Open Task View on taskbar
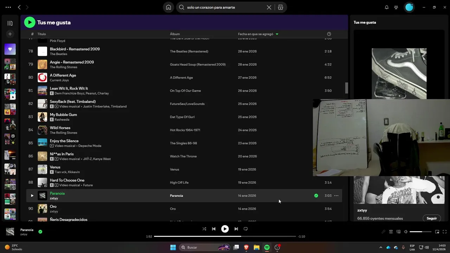 point(236,247)
